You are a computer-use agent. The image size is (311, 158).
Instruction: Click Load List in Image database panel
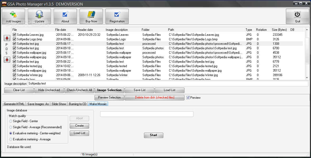79,133
